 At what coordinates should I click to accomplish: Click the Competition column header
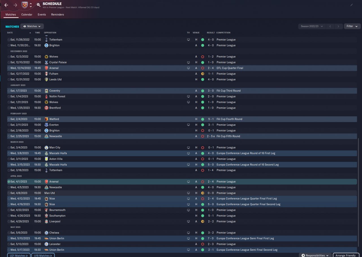click(x=223, y=33)
